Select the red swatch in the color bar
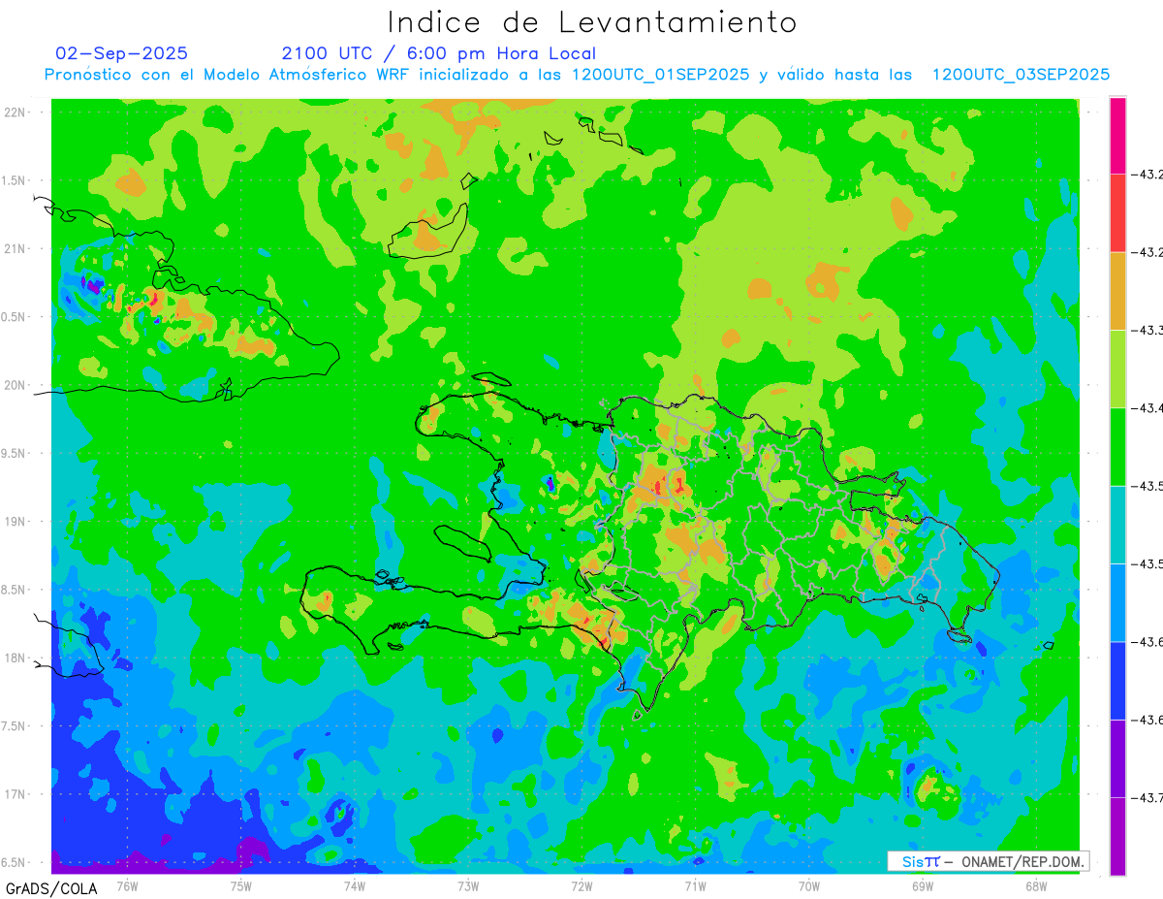Viewport: 1163px width, 899px height. tap(1117, 213)
